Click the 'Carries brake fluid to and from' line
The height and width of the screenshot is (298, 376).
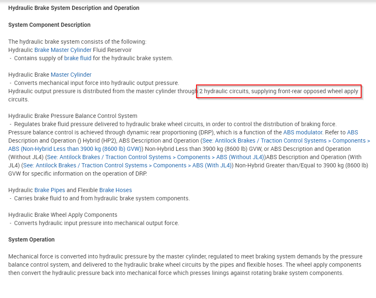(x=102, y=198)
